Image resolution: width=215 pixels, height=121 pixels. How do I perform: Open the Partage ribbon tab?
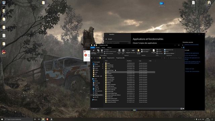pyautogui.click(x=103, y=47)
